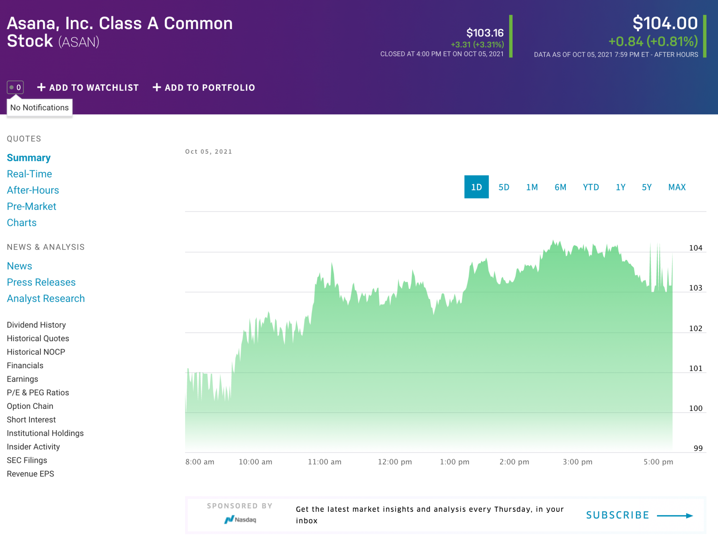View Insider Activity page

(33, 447)
